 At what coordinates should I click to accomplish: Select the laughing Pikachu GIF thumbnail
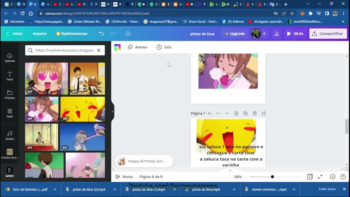click(x=83, y=109)
